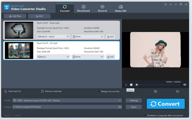Click file name Taylor Swift - 22.mp4
The width and height of the screenshot is (192, 120).
coord(47,43)
